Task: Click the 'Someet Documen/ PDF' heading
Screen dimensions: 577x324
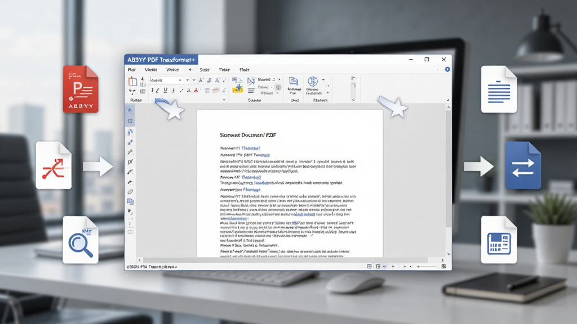Action: pos(248,135)
